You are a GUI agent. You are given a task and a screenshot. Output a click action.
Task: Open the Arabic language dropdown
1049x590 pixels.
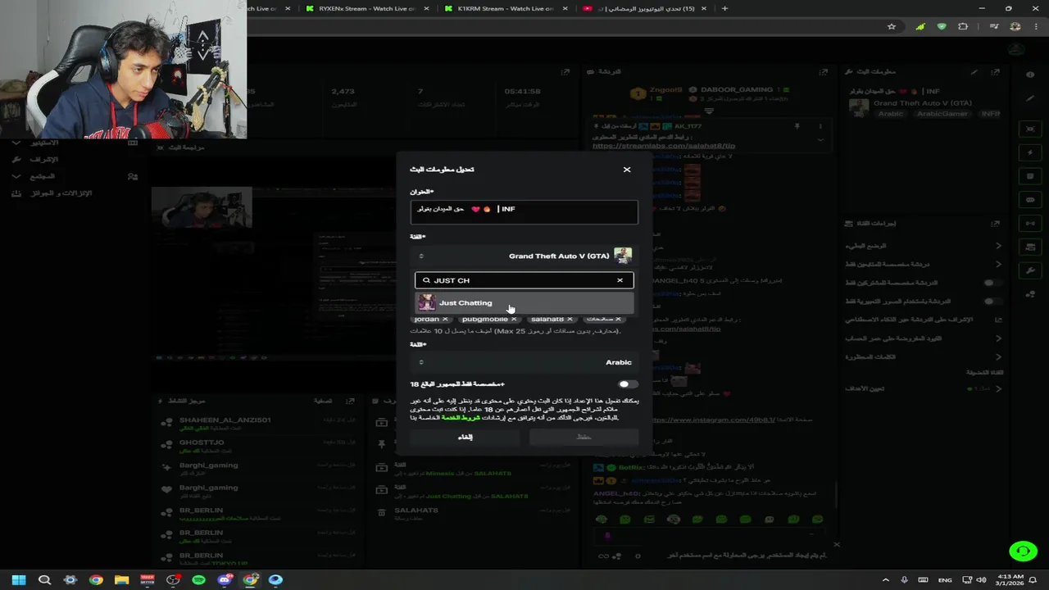click(x=524, y=362)
